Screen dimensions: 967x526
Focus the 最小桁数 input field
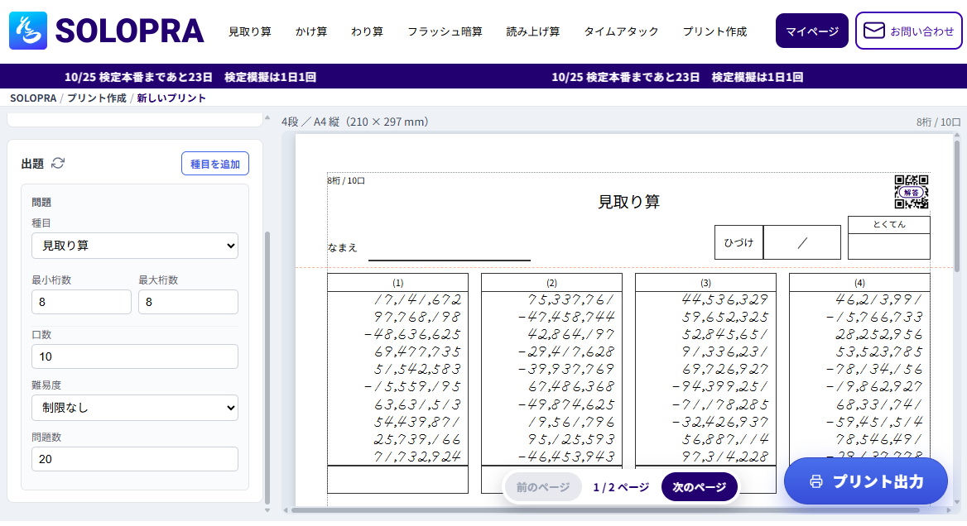pyautogui.click(x=81, y=302)
